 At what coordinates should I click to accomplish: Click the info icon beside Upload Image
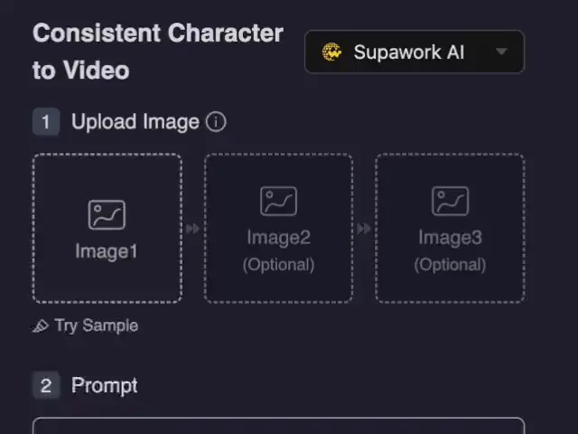click(x=216, y=122)
